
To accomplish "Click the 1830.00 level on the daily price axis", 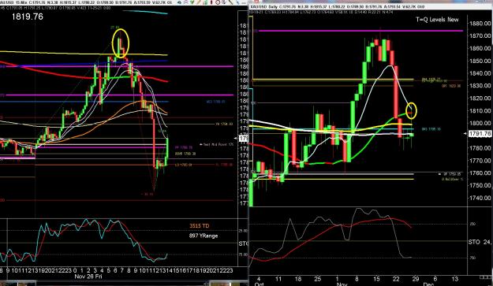I will click(480, 85).
